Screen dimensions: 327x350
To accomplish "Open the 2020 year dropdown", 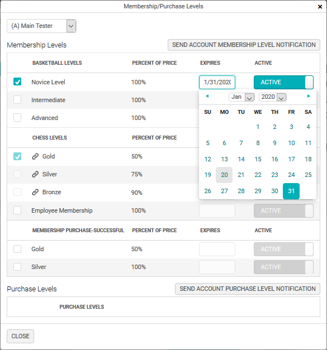I will click(x=272, y=97).
